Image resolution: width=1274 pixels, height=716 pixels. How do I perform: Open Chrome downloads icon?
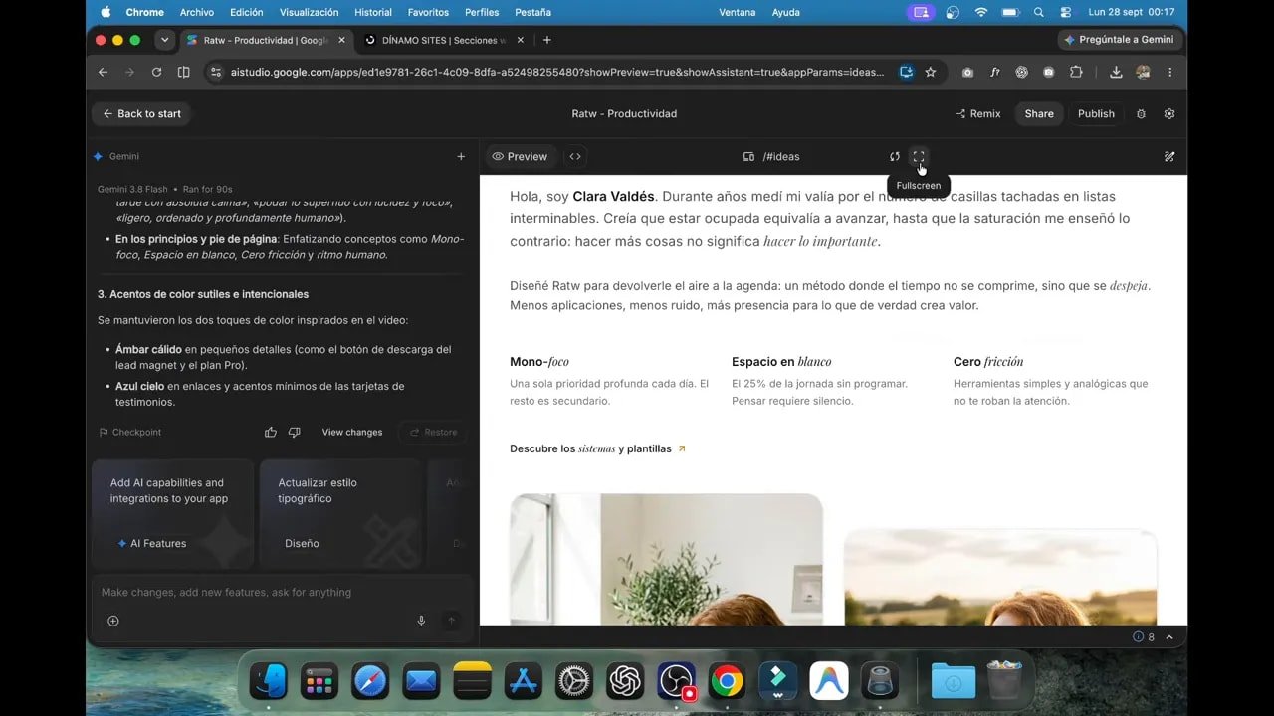click(x=1116, y=72)
